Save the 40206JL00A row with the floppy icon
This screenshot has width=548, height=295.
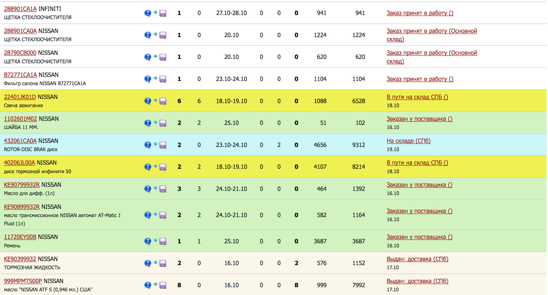coord(163,167)
